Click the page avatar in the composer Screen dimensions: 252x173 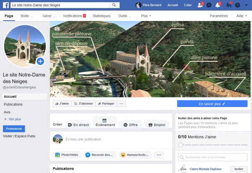point(58,139)
